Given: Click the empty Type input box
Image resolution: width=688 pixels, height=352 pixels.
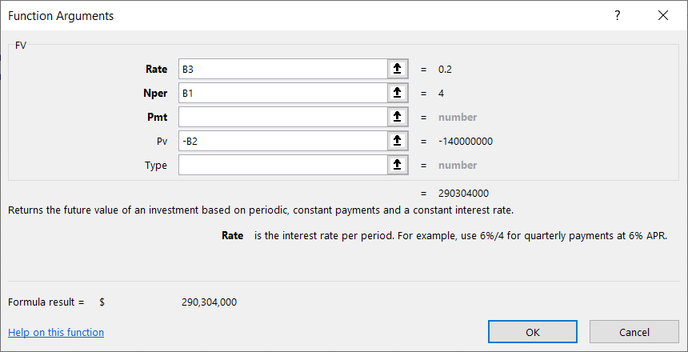Looking at the screenshot, I should coord(282,165).
